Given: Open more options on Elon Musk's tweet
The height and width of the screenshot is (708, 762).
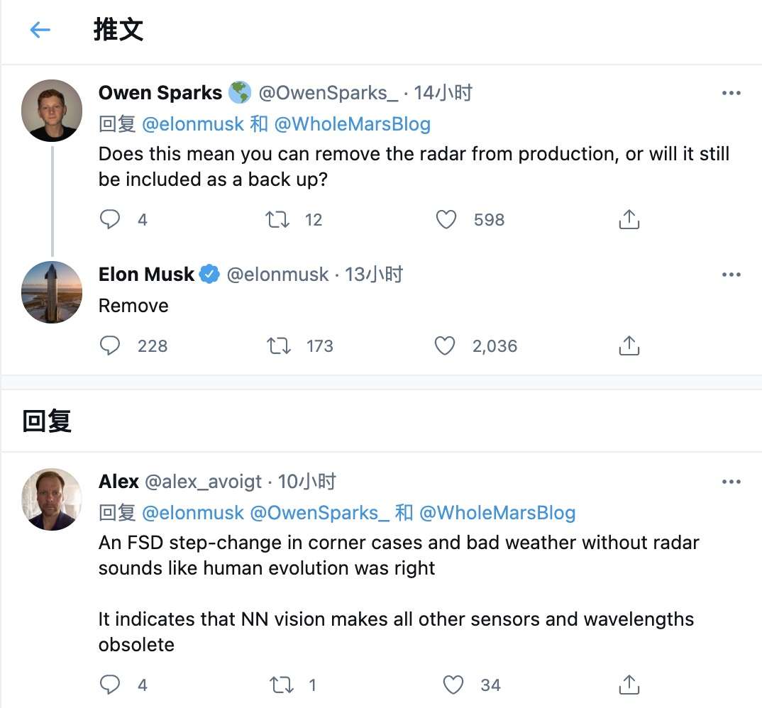Looking at the screenshot, I should point(731,275).
